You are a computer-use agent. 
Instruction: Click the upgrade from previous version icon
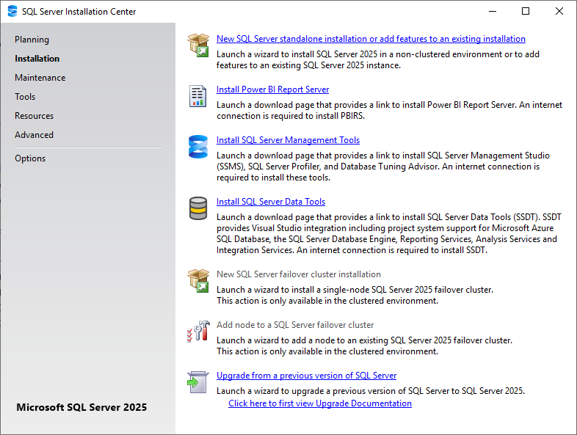click(x=198, y=381)
